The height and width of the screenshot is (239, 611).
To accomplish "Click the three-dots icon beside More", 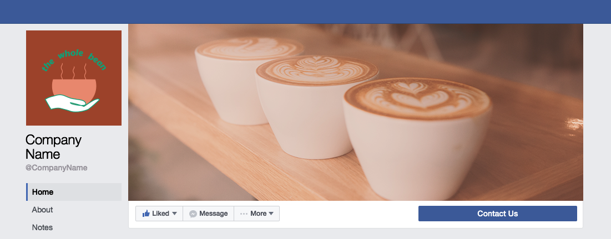I will coord(244,214).
